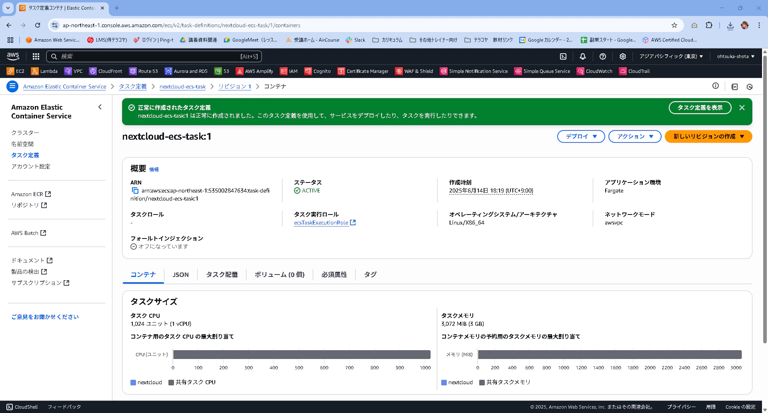Open the notifications bell
Screen dimensions: 768x413
point(583,56)
